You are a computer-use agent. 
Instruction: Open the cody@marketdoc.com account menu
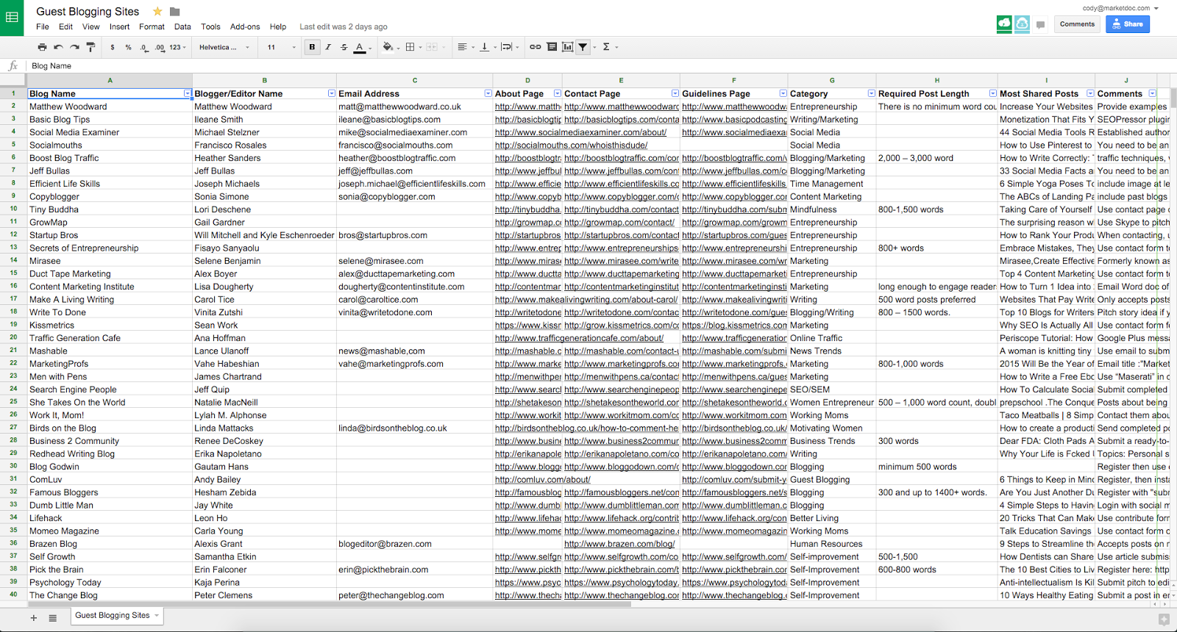(x=1120, y=8)
